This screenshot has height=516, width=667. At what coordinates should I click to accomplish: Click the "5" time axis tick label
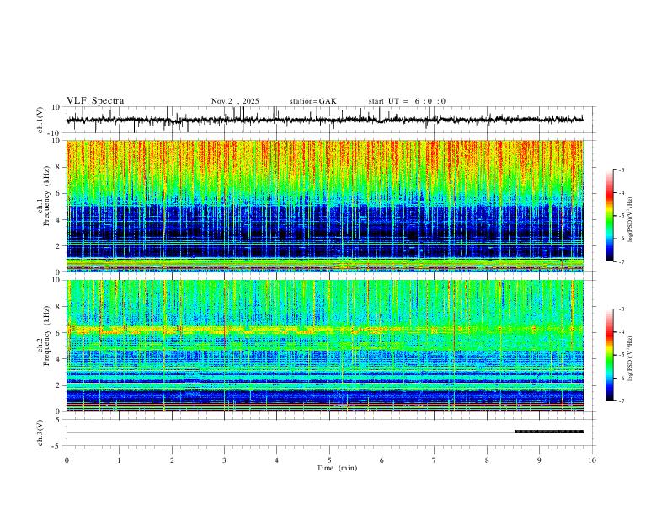click(329, 460)
